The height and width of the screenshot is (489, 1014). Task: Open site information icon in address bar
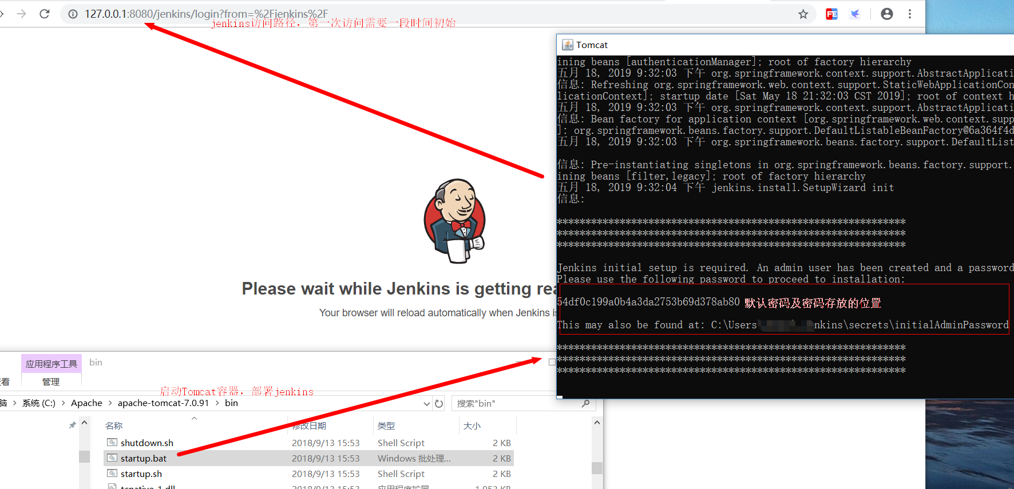[x=73, y=14]
